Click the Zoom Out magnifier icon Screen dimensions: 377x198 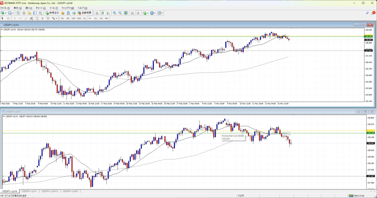pyautogui.click(x=120, y=13)
